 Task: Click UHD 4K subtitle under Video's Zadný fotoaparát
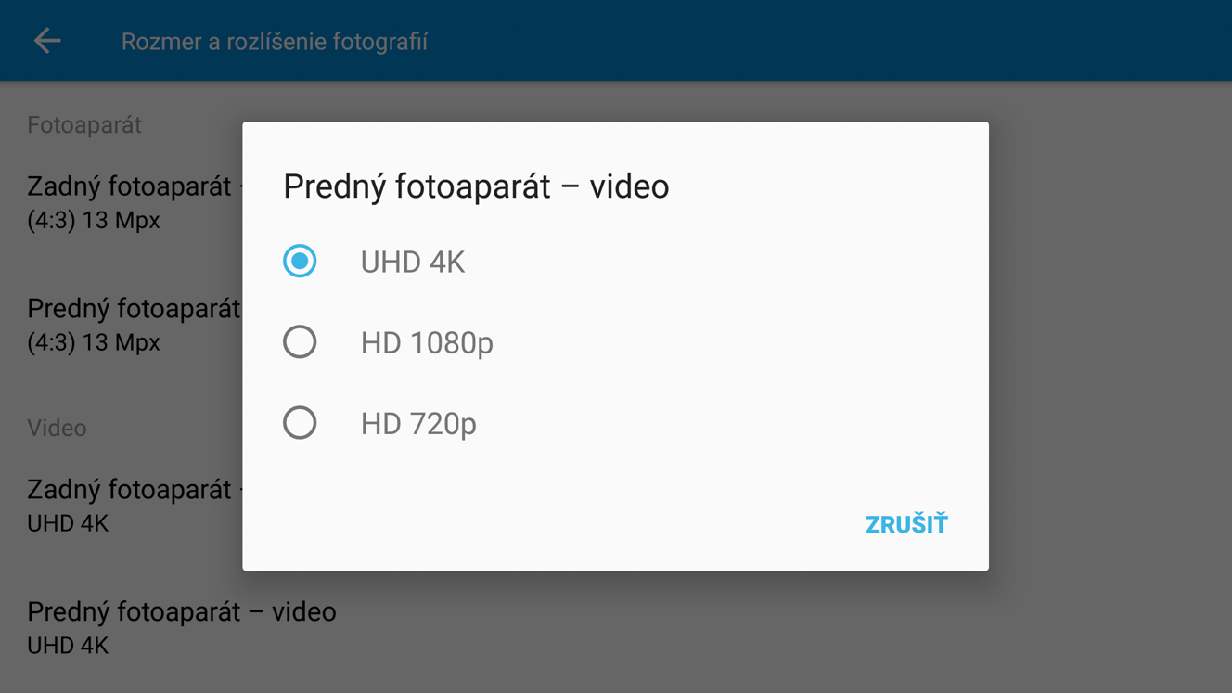point(68,523)
